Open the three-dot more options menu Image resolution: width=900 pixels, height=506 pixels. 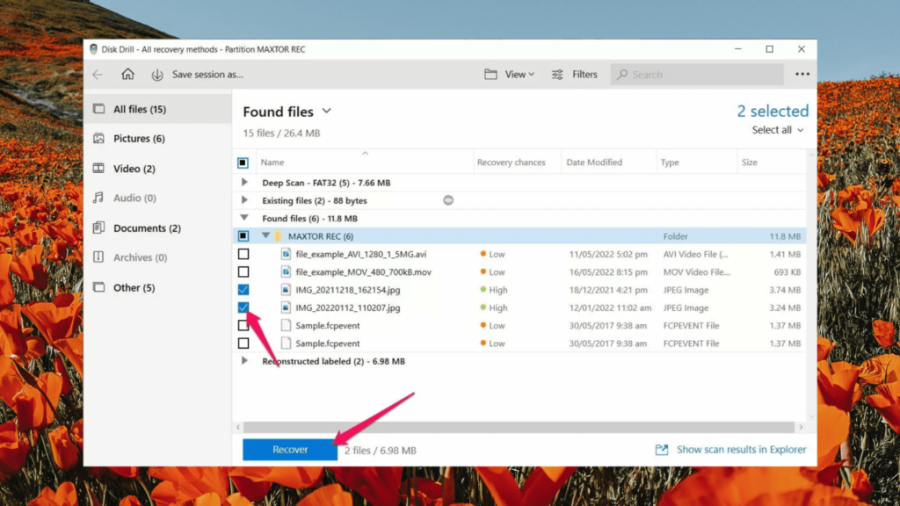coord(802,74)
